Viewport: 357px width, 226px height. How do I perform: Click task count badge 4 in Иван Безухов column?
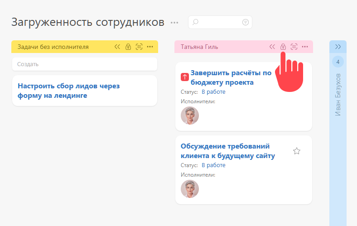338,62
